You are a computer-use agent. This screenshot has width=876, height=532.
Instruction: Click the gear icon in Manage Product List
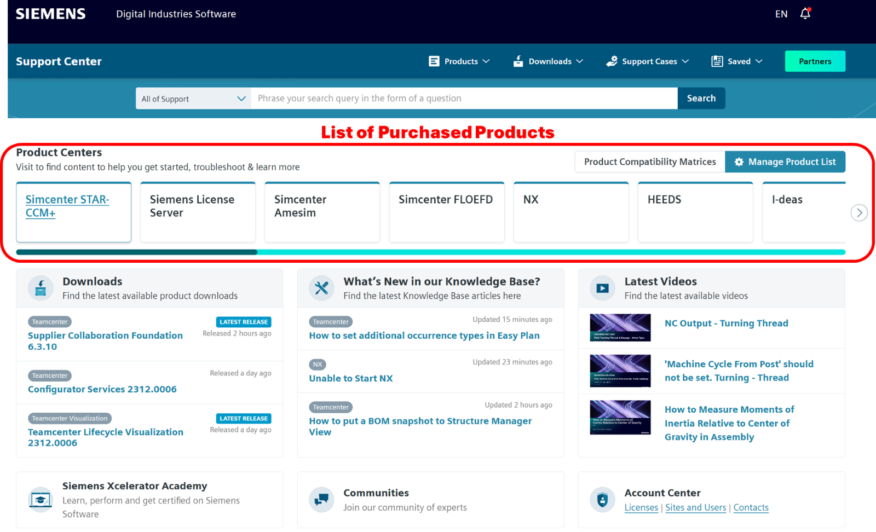tap(739, 162)
